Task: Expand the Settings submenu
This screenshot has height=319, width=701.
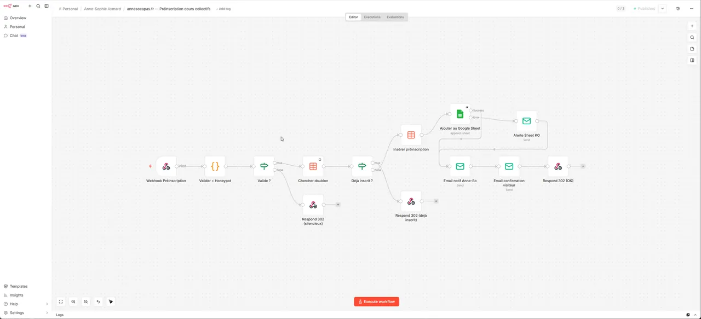Action: point(26,313)
